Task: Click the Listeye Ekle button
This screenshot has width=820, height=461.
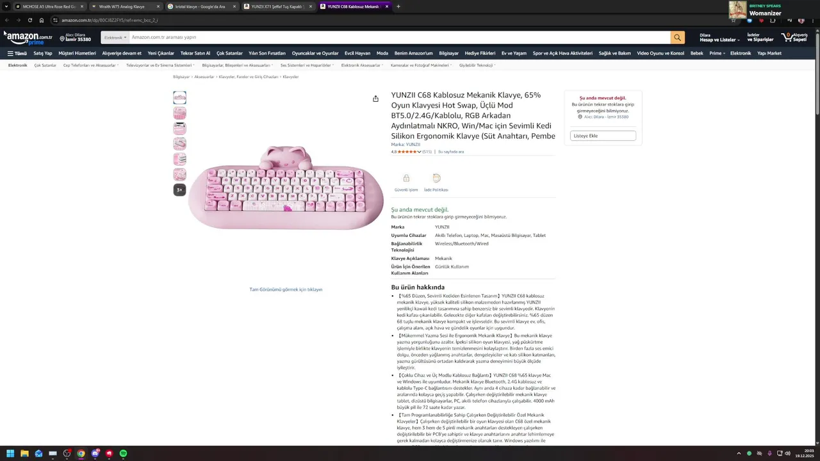Action: (603, 136)
